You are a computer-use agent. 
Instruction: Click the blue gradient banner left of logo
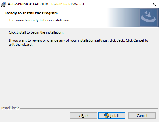[x=124, y=18]
